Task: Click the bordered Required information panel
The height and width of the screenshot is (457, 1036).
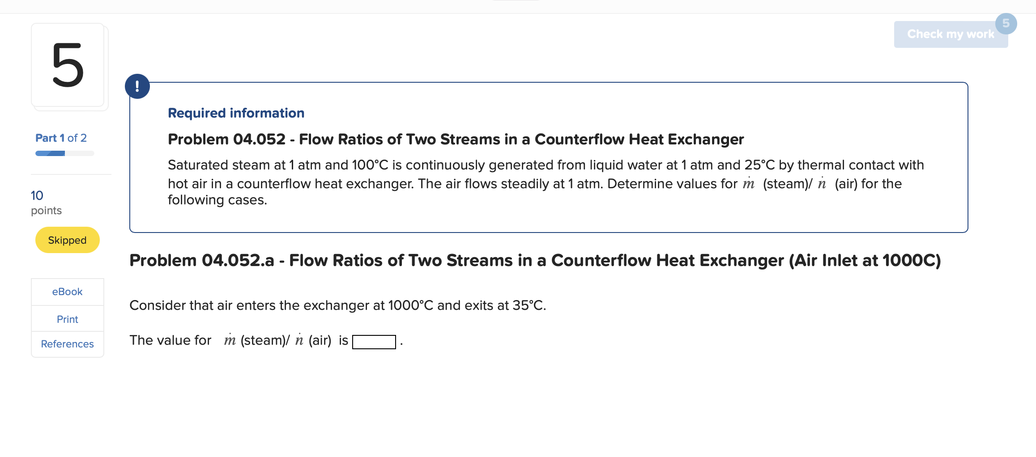Action: 548,157
